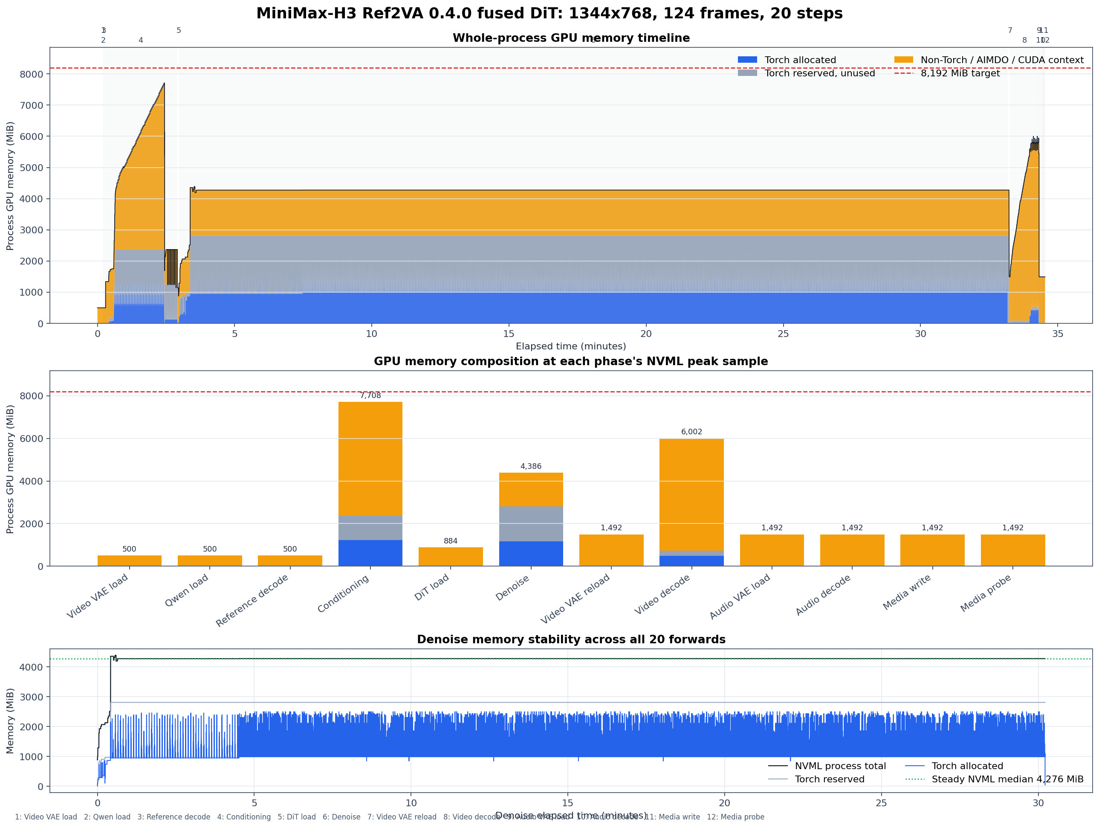This screenshot has width=1099, height=828.
Task: Click the footer key "1: Video VAE load"
Action: click(46, 817)
